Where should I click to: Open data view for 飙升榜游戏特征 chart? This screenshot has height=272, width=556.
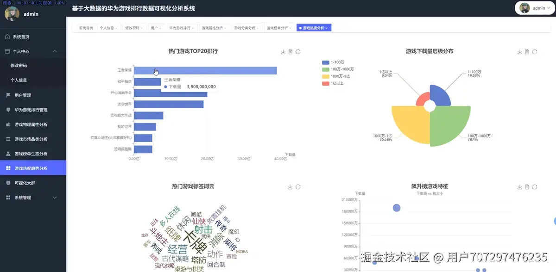(x=527, y=187)
